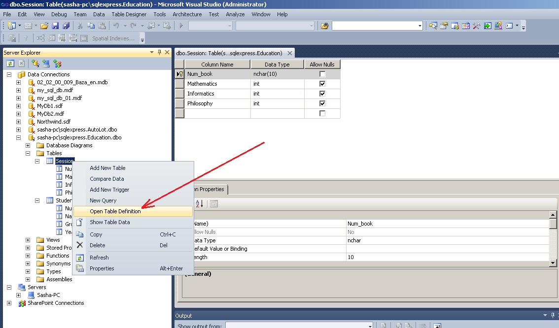Toggle Allow Nulls checkbox in the empty row
This screenshot has height=328, width=559.
[322, 113]
